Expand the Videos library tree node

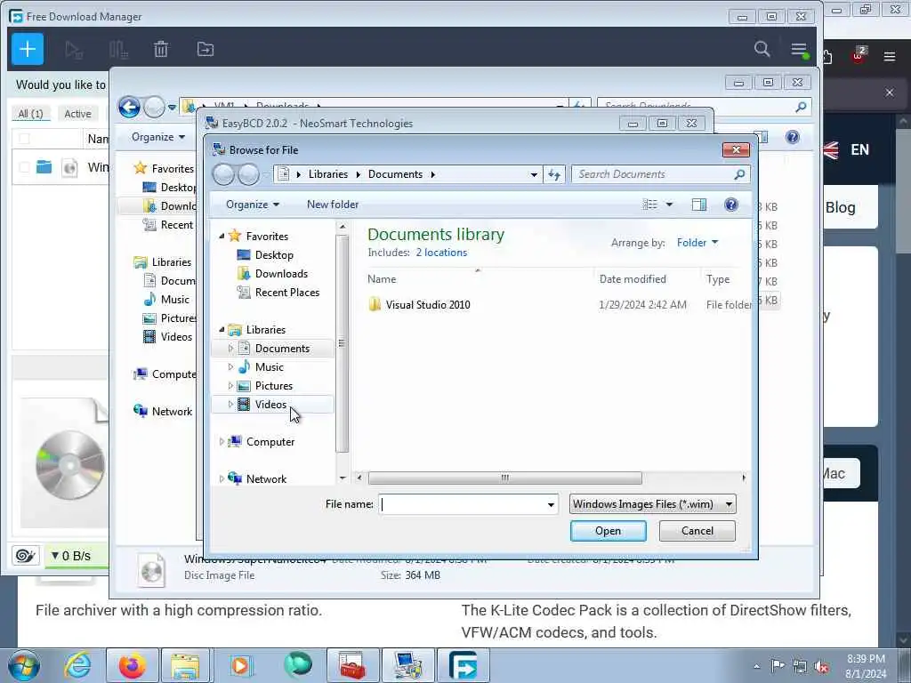pos(230,405)
